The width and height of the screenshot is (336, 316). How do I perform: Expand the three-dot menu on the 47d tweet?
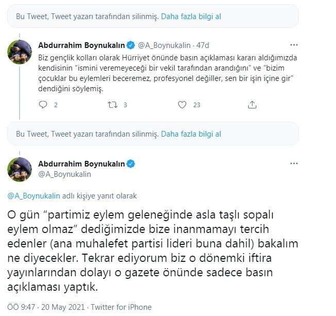pyautogui.click(x=294, y=45)
